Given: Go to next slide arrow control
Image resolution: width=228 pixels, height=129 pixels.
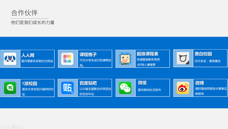Looking at the screenshot, I should coord(4,127).
